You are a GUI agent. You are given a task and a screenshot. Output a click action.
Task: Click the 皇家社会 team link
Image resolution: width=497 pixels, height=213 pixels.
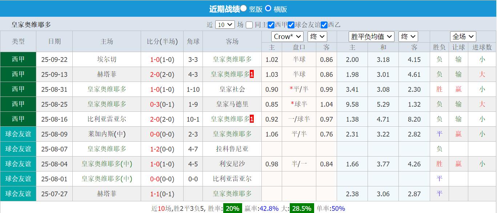pos(232,89)
